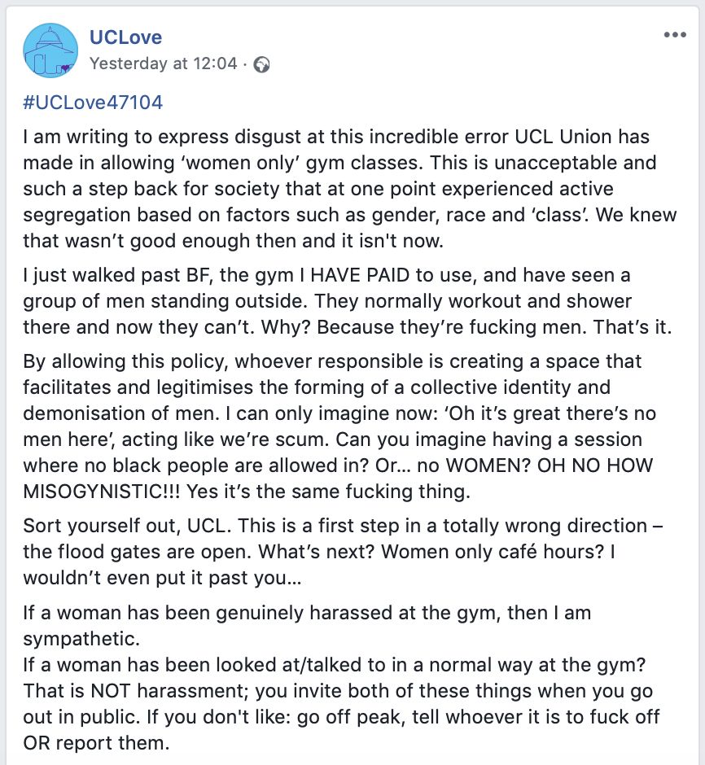
Task: Open the UCLove page profile picture
Action: (x=50, y=50)
